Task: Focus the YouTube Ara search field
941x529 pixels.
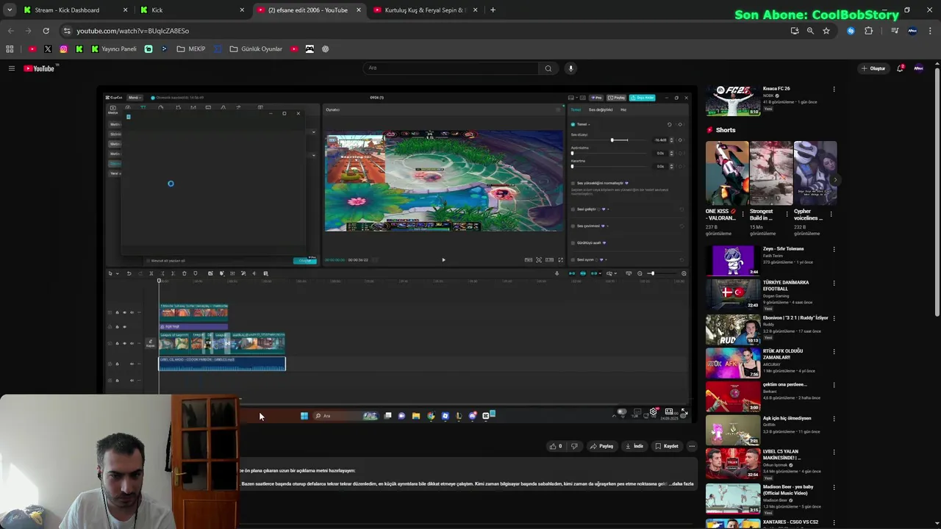Action: [451, 68]
